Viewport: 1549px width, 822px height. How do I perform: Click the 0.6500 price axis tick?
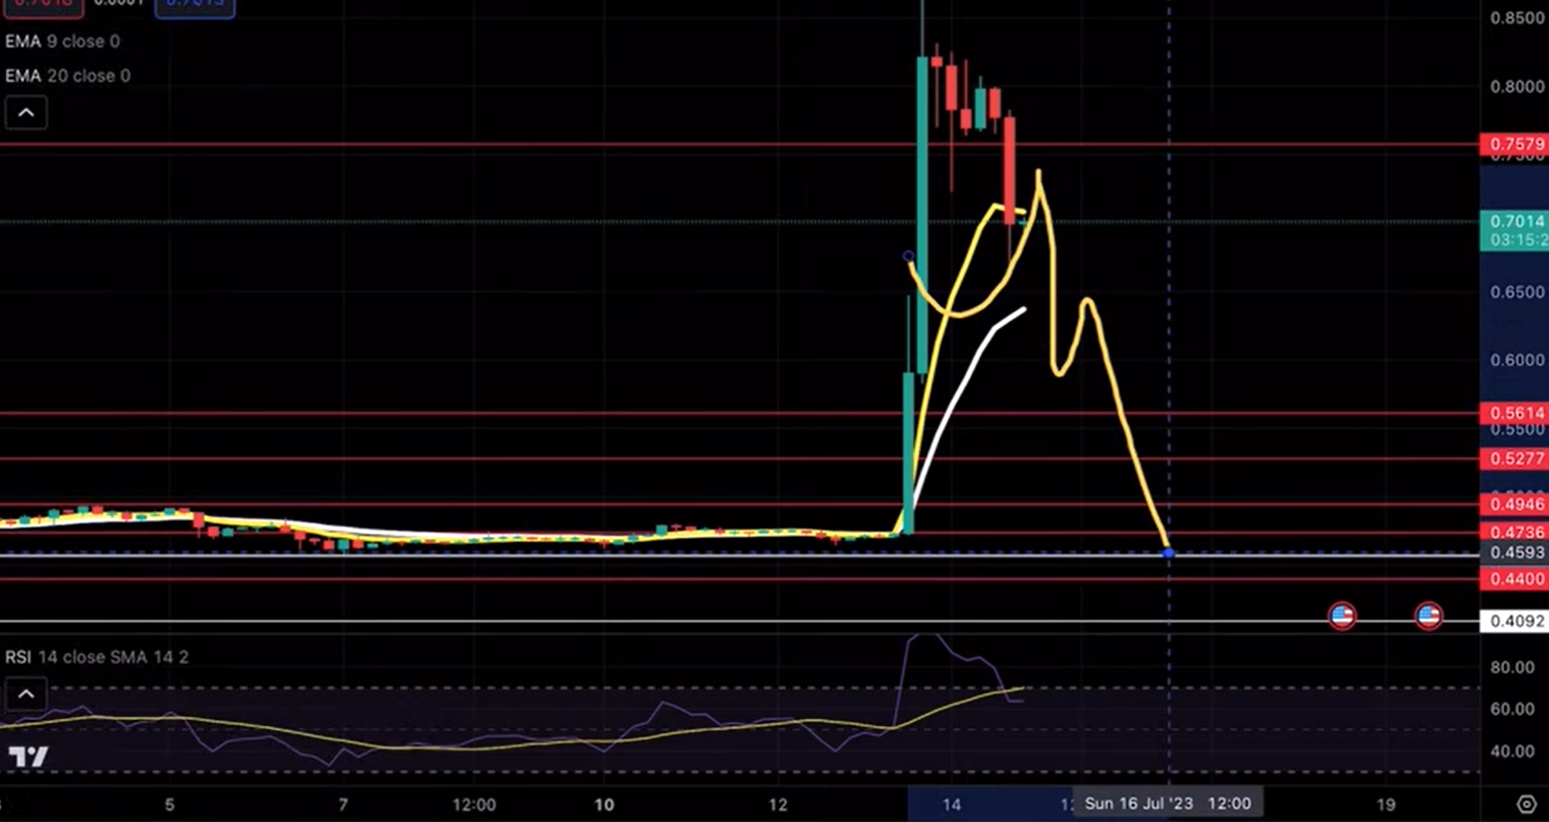[x=1516, y=292]
